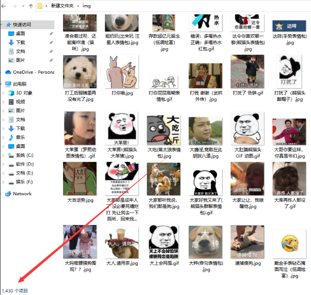Open OneDrive - Personal in sidebar
The image size is (311, 295).
click(30, 72)
